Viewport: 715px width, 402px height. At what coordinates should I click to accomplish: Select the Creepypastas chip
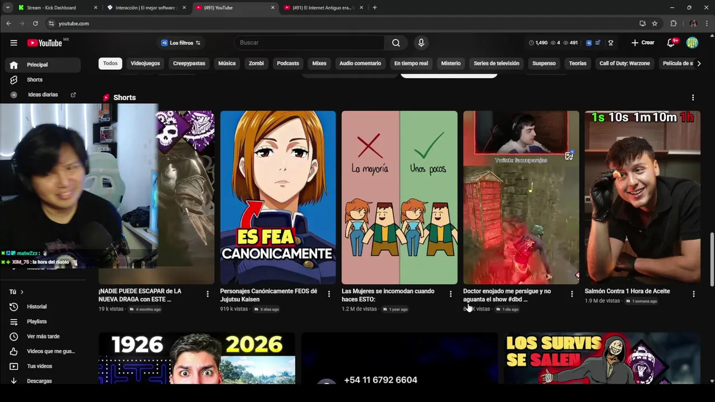189,64
